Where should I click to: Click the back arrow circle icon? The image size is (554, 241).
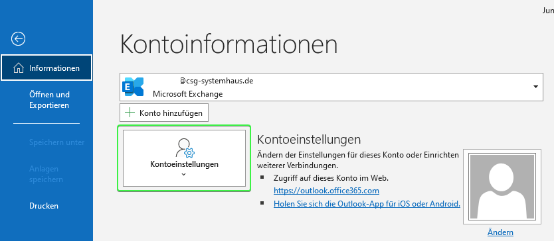tap(18, 39)
